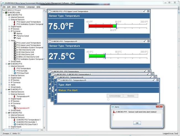Click the Acknowledge button
The width and height of the screenshot is (180, 136).
(x=115, y=96)
